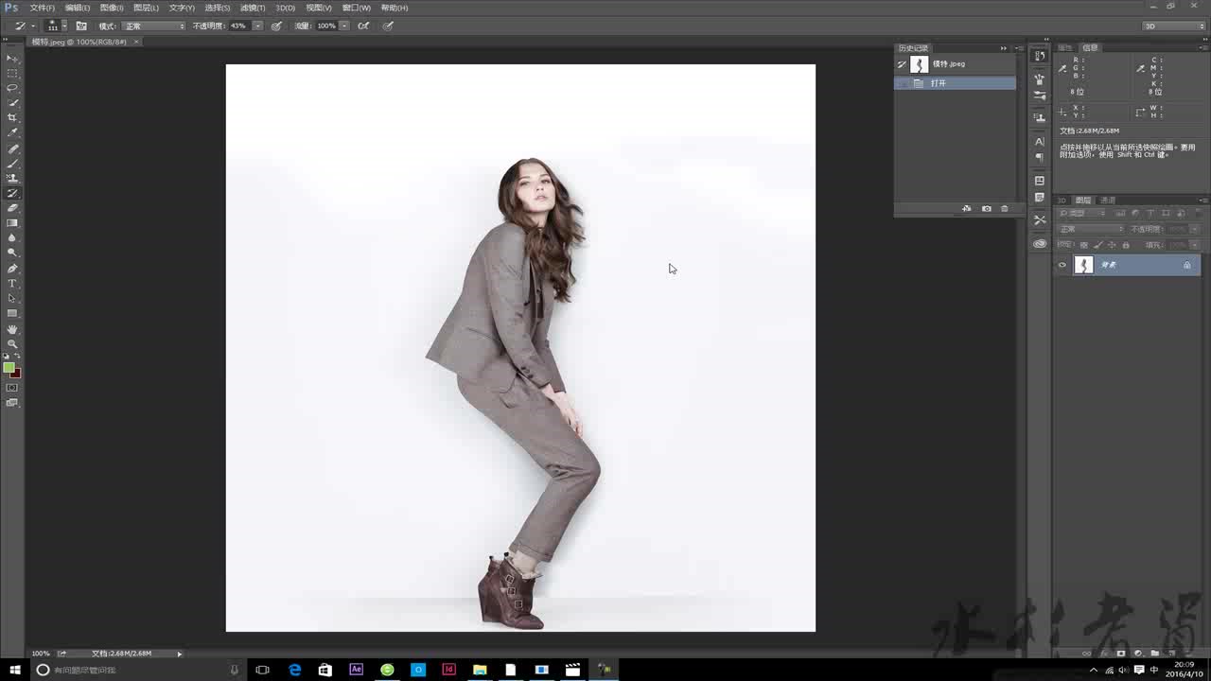Select the Zoom tool

point(12,343)
